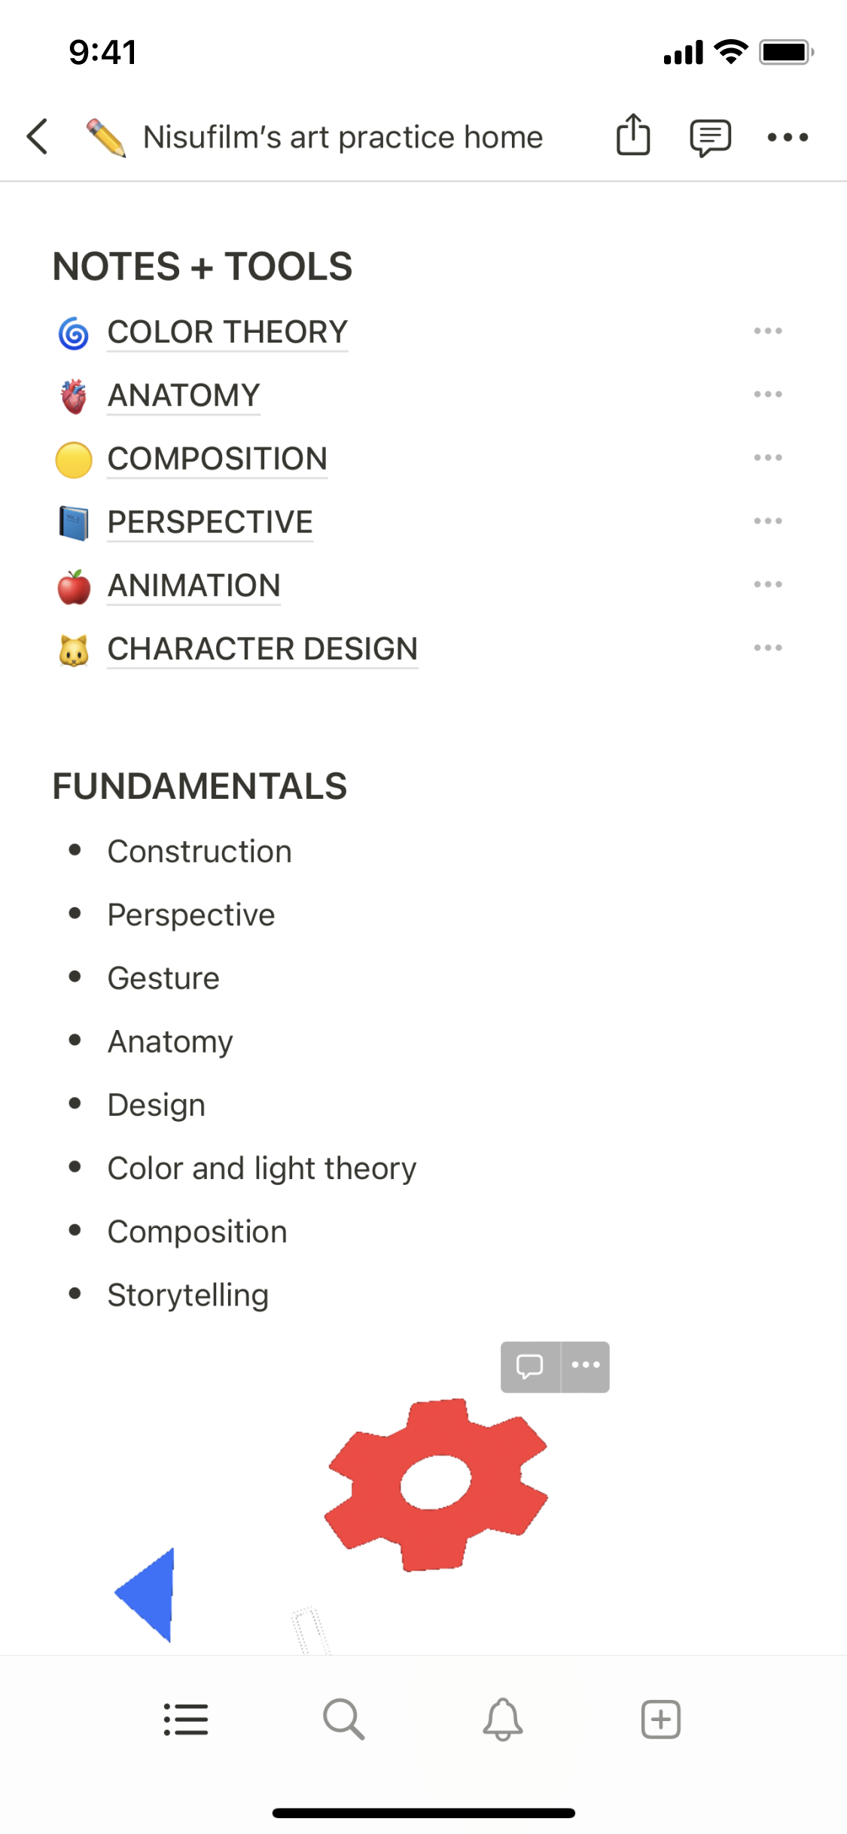
Task: Tap the CHARACTER DESIGN cat icon
Action: click(x=74, y=650)
